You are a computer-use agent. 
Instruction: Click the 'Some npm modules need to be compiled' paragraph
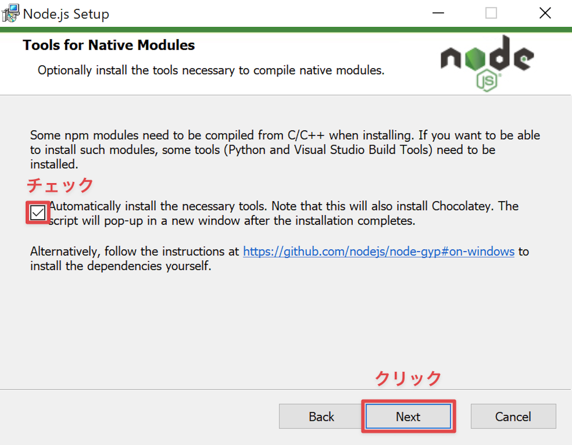[285, 150]
